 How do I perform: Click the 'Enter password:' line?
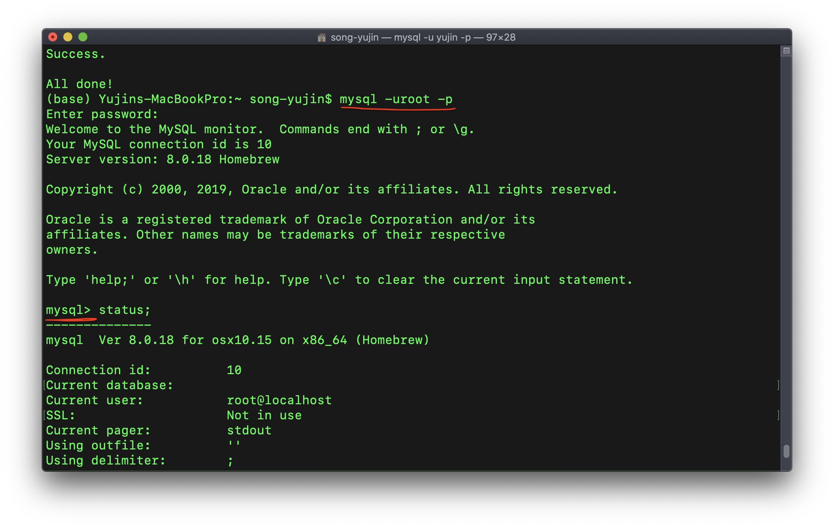pos(102,114)
